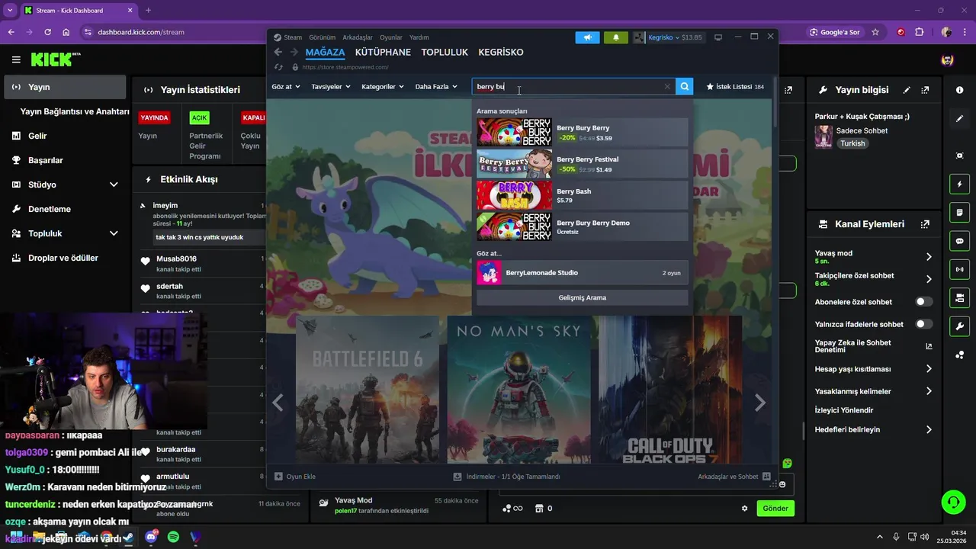The image size is (976, 549).
Task: Click the wrench icon in right rail
Action: (x=959, y=326)
